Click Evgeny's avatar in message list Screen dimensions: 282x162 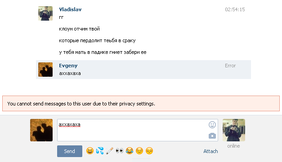pos(45,70)
